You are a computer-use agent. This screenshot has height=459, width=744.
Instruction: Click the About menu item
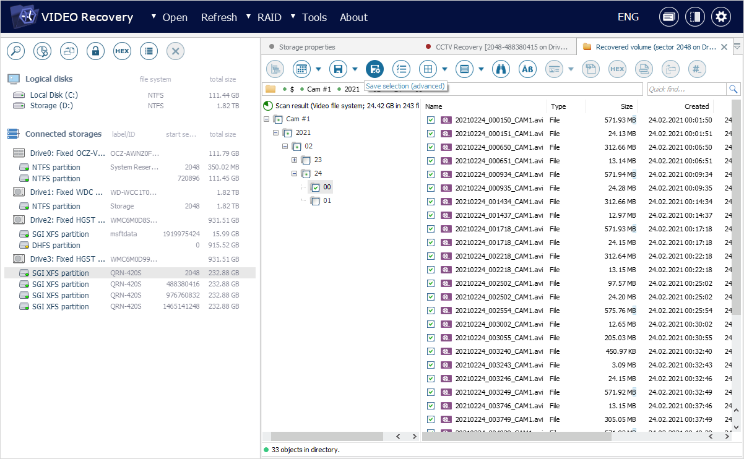coord(353,17)
